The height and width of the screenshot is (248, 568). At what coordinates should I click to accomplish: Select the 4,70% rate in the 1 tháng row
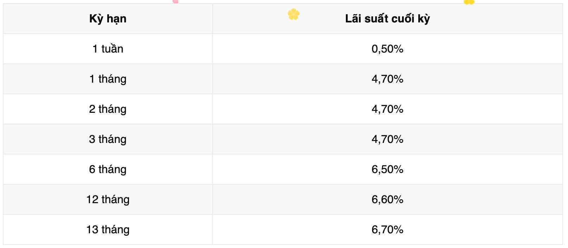coord(387,79)
